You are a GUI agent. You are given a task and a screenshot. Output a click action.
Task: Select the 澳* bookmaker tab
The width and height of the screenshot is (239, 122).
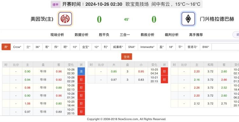pyautogui.click(x=6, y=47)
